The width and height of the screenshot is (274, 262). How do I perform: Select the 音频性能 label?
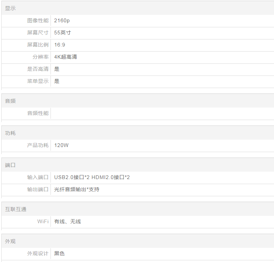point(38,113)
